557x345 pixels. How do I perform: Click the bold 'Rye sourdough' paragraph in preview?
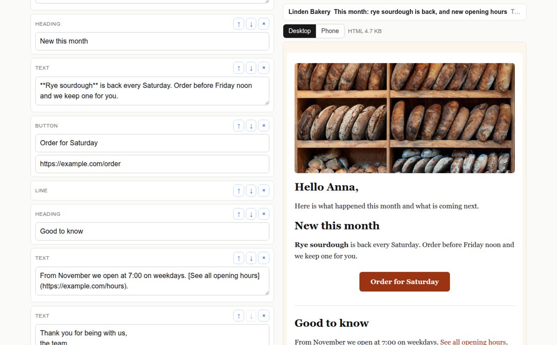(404, 250)
